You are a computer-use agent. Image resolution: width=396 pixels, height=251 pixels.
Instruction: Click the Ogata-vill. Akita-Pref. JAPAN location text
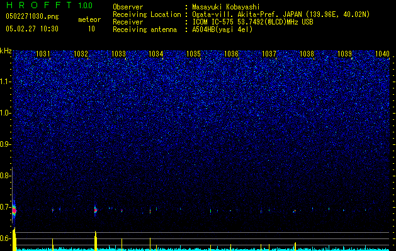coord(281,14)
